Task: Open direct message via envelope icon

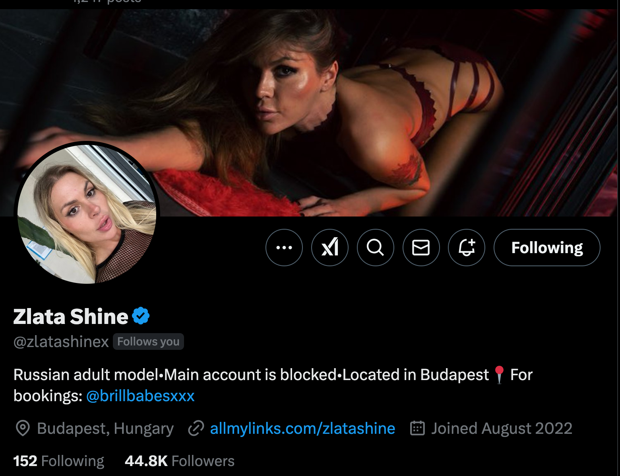Action: tap(421, 248)
